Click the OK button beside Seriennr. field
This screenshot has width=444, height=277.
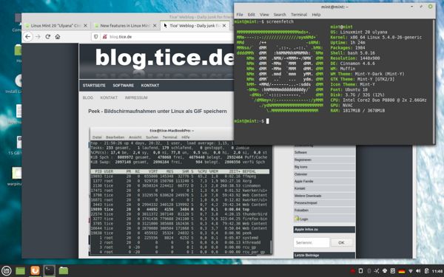341,242
